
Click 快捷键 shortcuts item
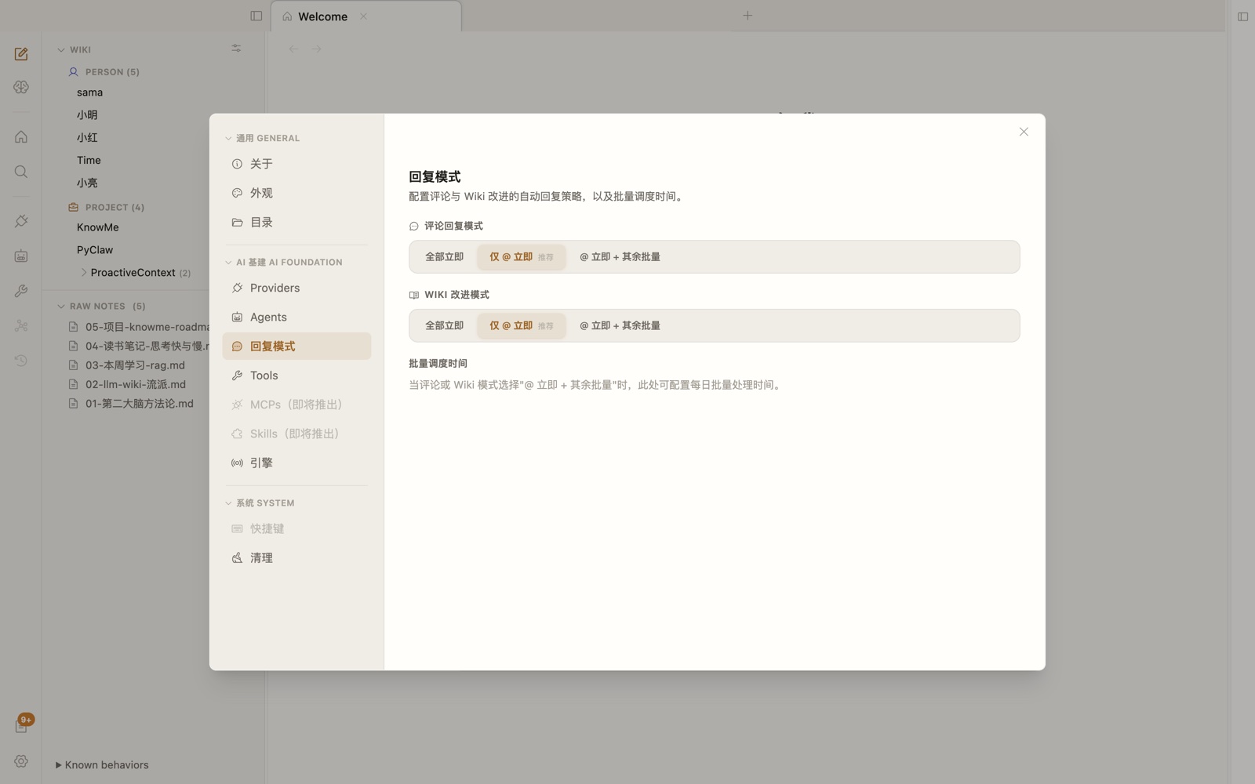[x=296, y=529]
